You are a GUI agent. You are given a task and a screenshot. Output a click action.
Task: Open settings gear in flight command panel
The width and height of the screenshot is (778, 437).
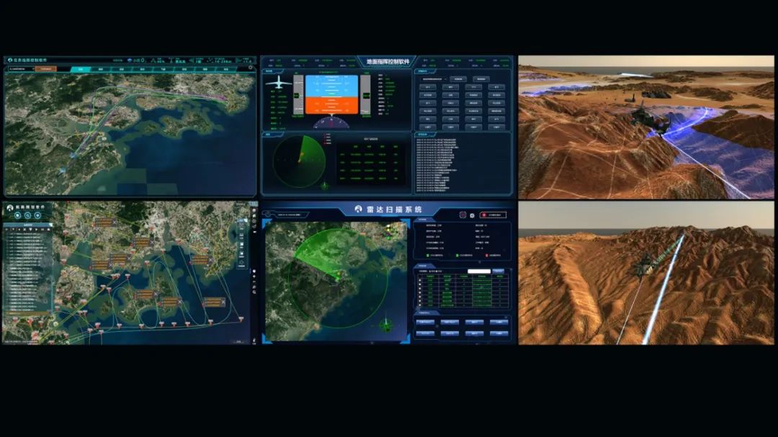[250, 68]
